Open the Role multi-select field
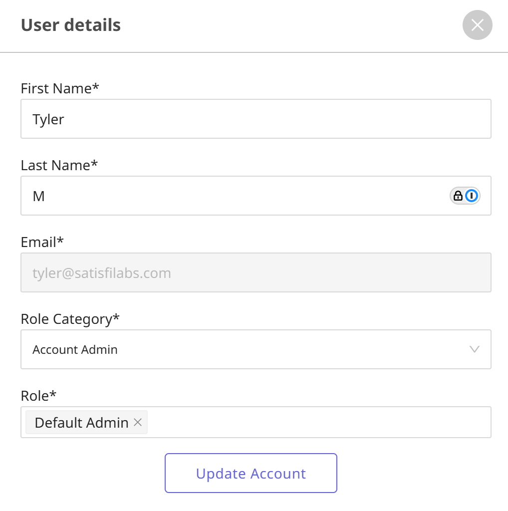The height and width of the screenshot is (511, 508). (x=319, y=423)
